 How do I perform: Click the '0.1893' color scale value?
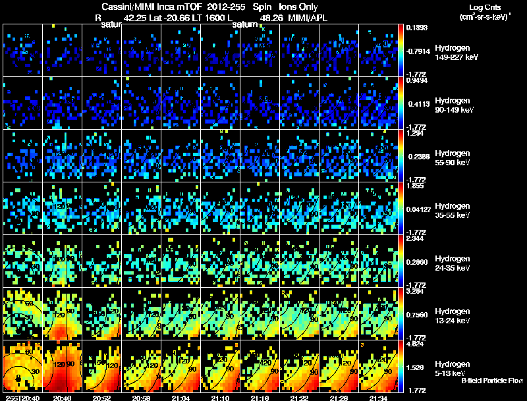click(x=417, y=28)
